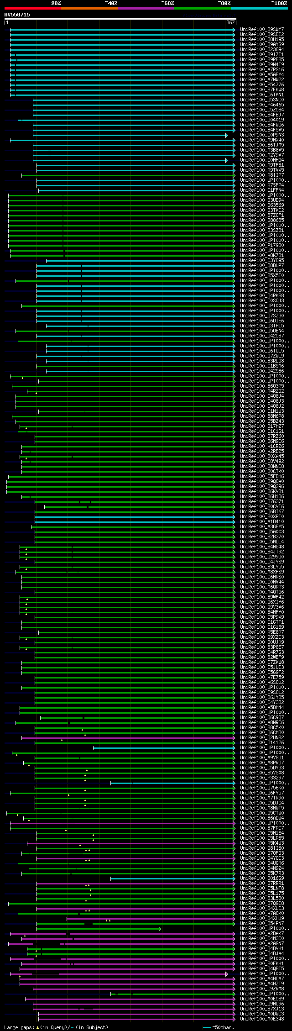The image size is (292, 1031).
Task: Click label UniRef100_C5MDL4
Action: (x=262, y=542)
